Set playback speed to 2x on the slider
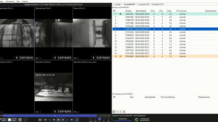 (x=104, y=119)
